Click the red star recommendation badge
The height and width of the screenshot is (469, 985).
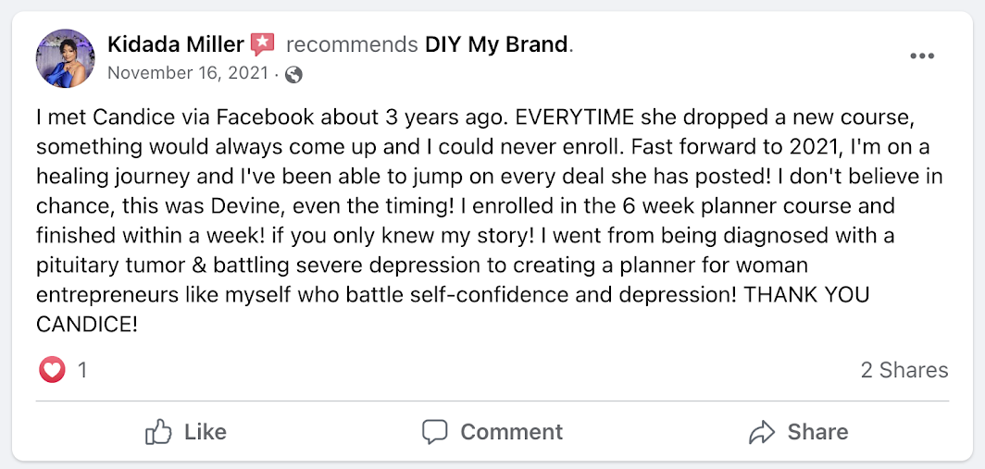point(263,44)
